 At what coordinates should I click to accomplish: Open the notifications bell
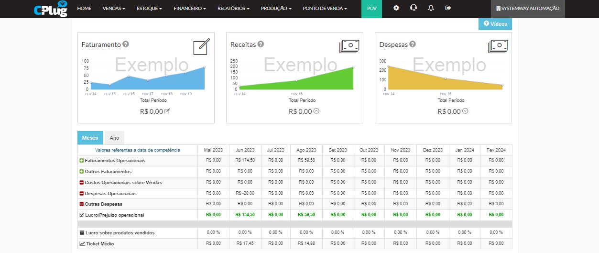click(431, 8)
